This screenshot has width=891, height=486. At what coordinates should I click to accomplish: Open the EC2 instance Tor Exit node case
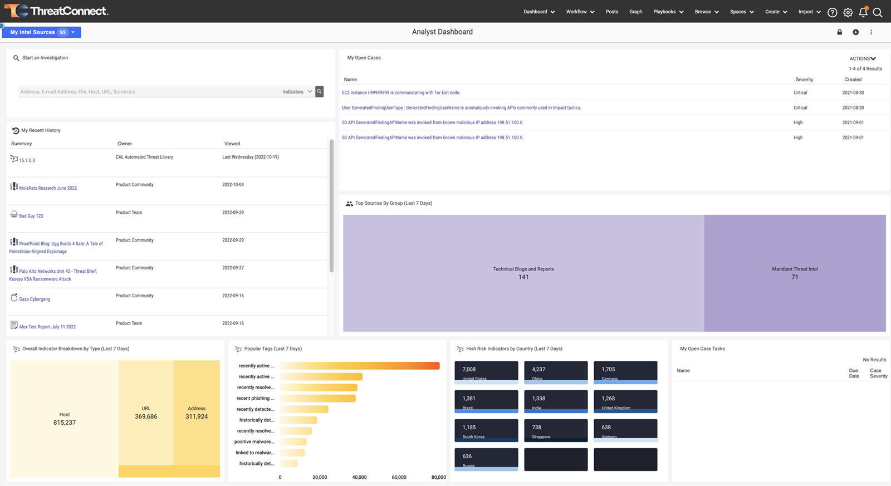tap(401, 93)
